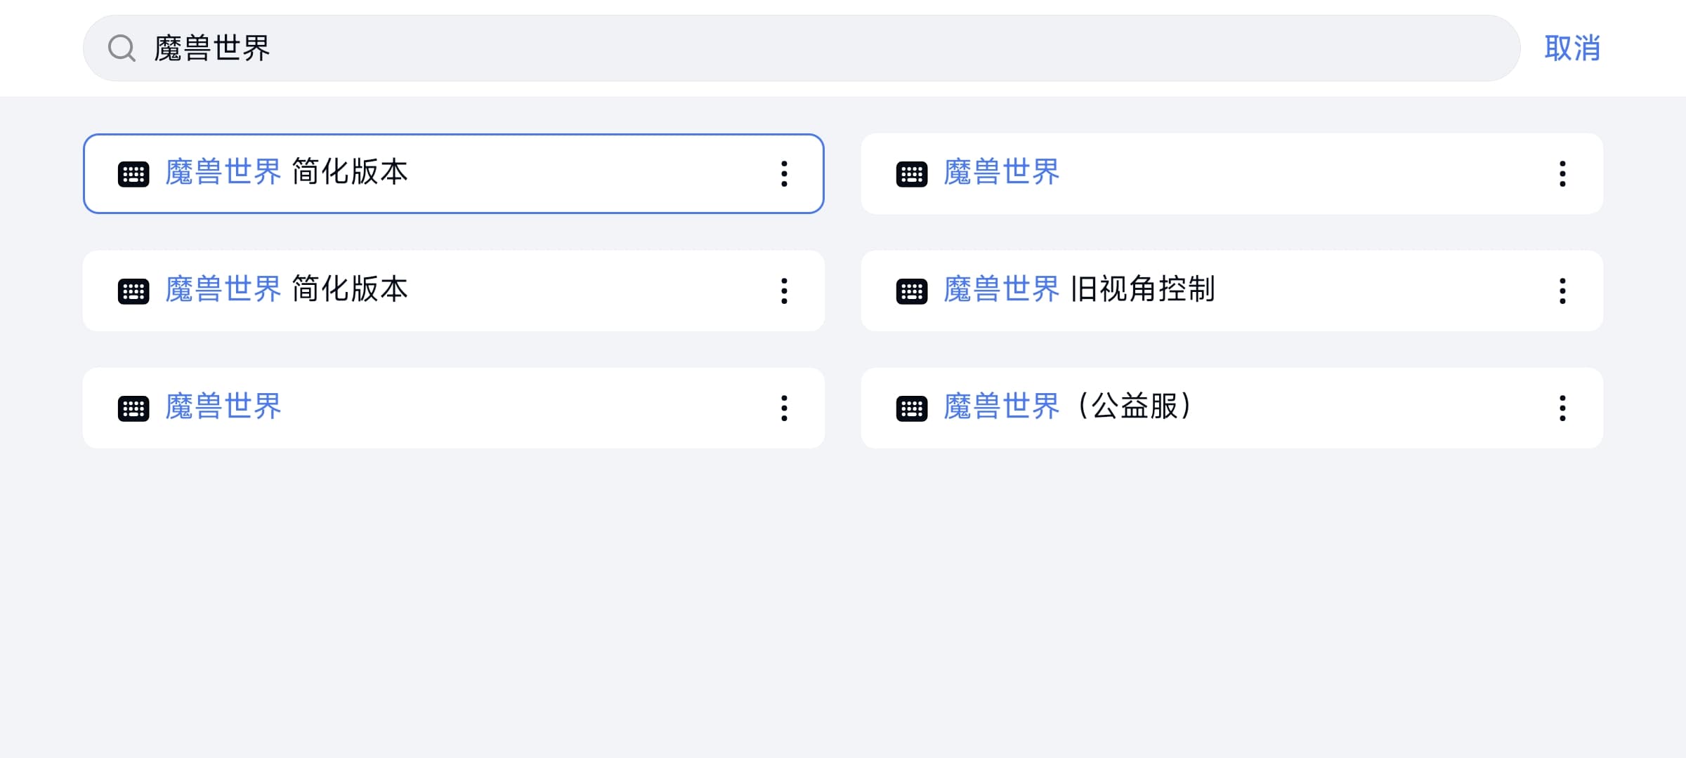The image size is (1686, 758).
Task: Open three-dot menu of 魔兽世界 above 旧视角控制
Action: tap(1562, 174)
